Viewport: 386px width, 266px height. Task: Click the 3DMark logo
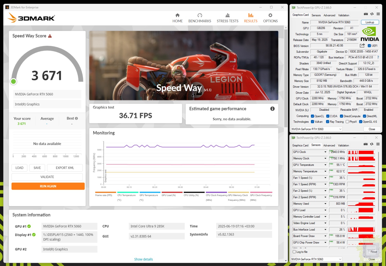coord(31,18)
